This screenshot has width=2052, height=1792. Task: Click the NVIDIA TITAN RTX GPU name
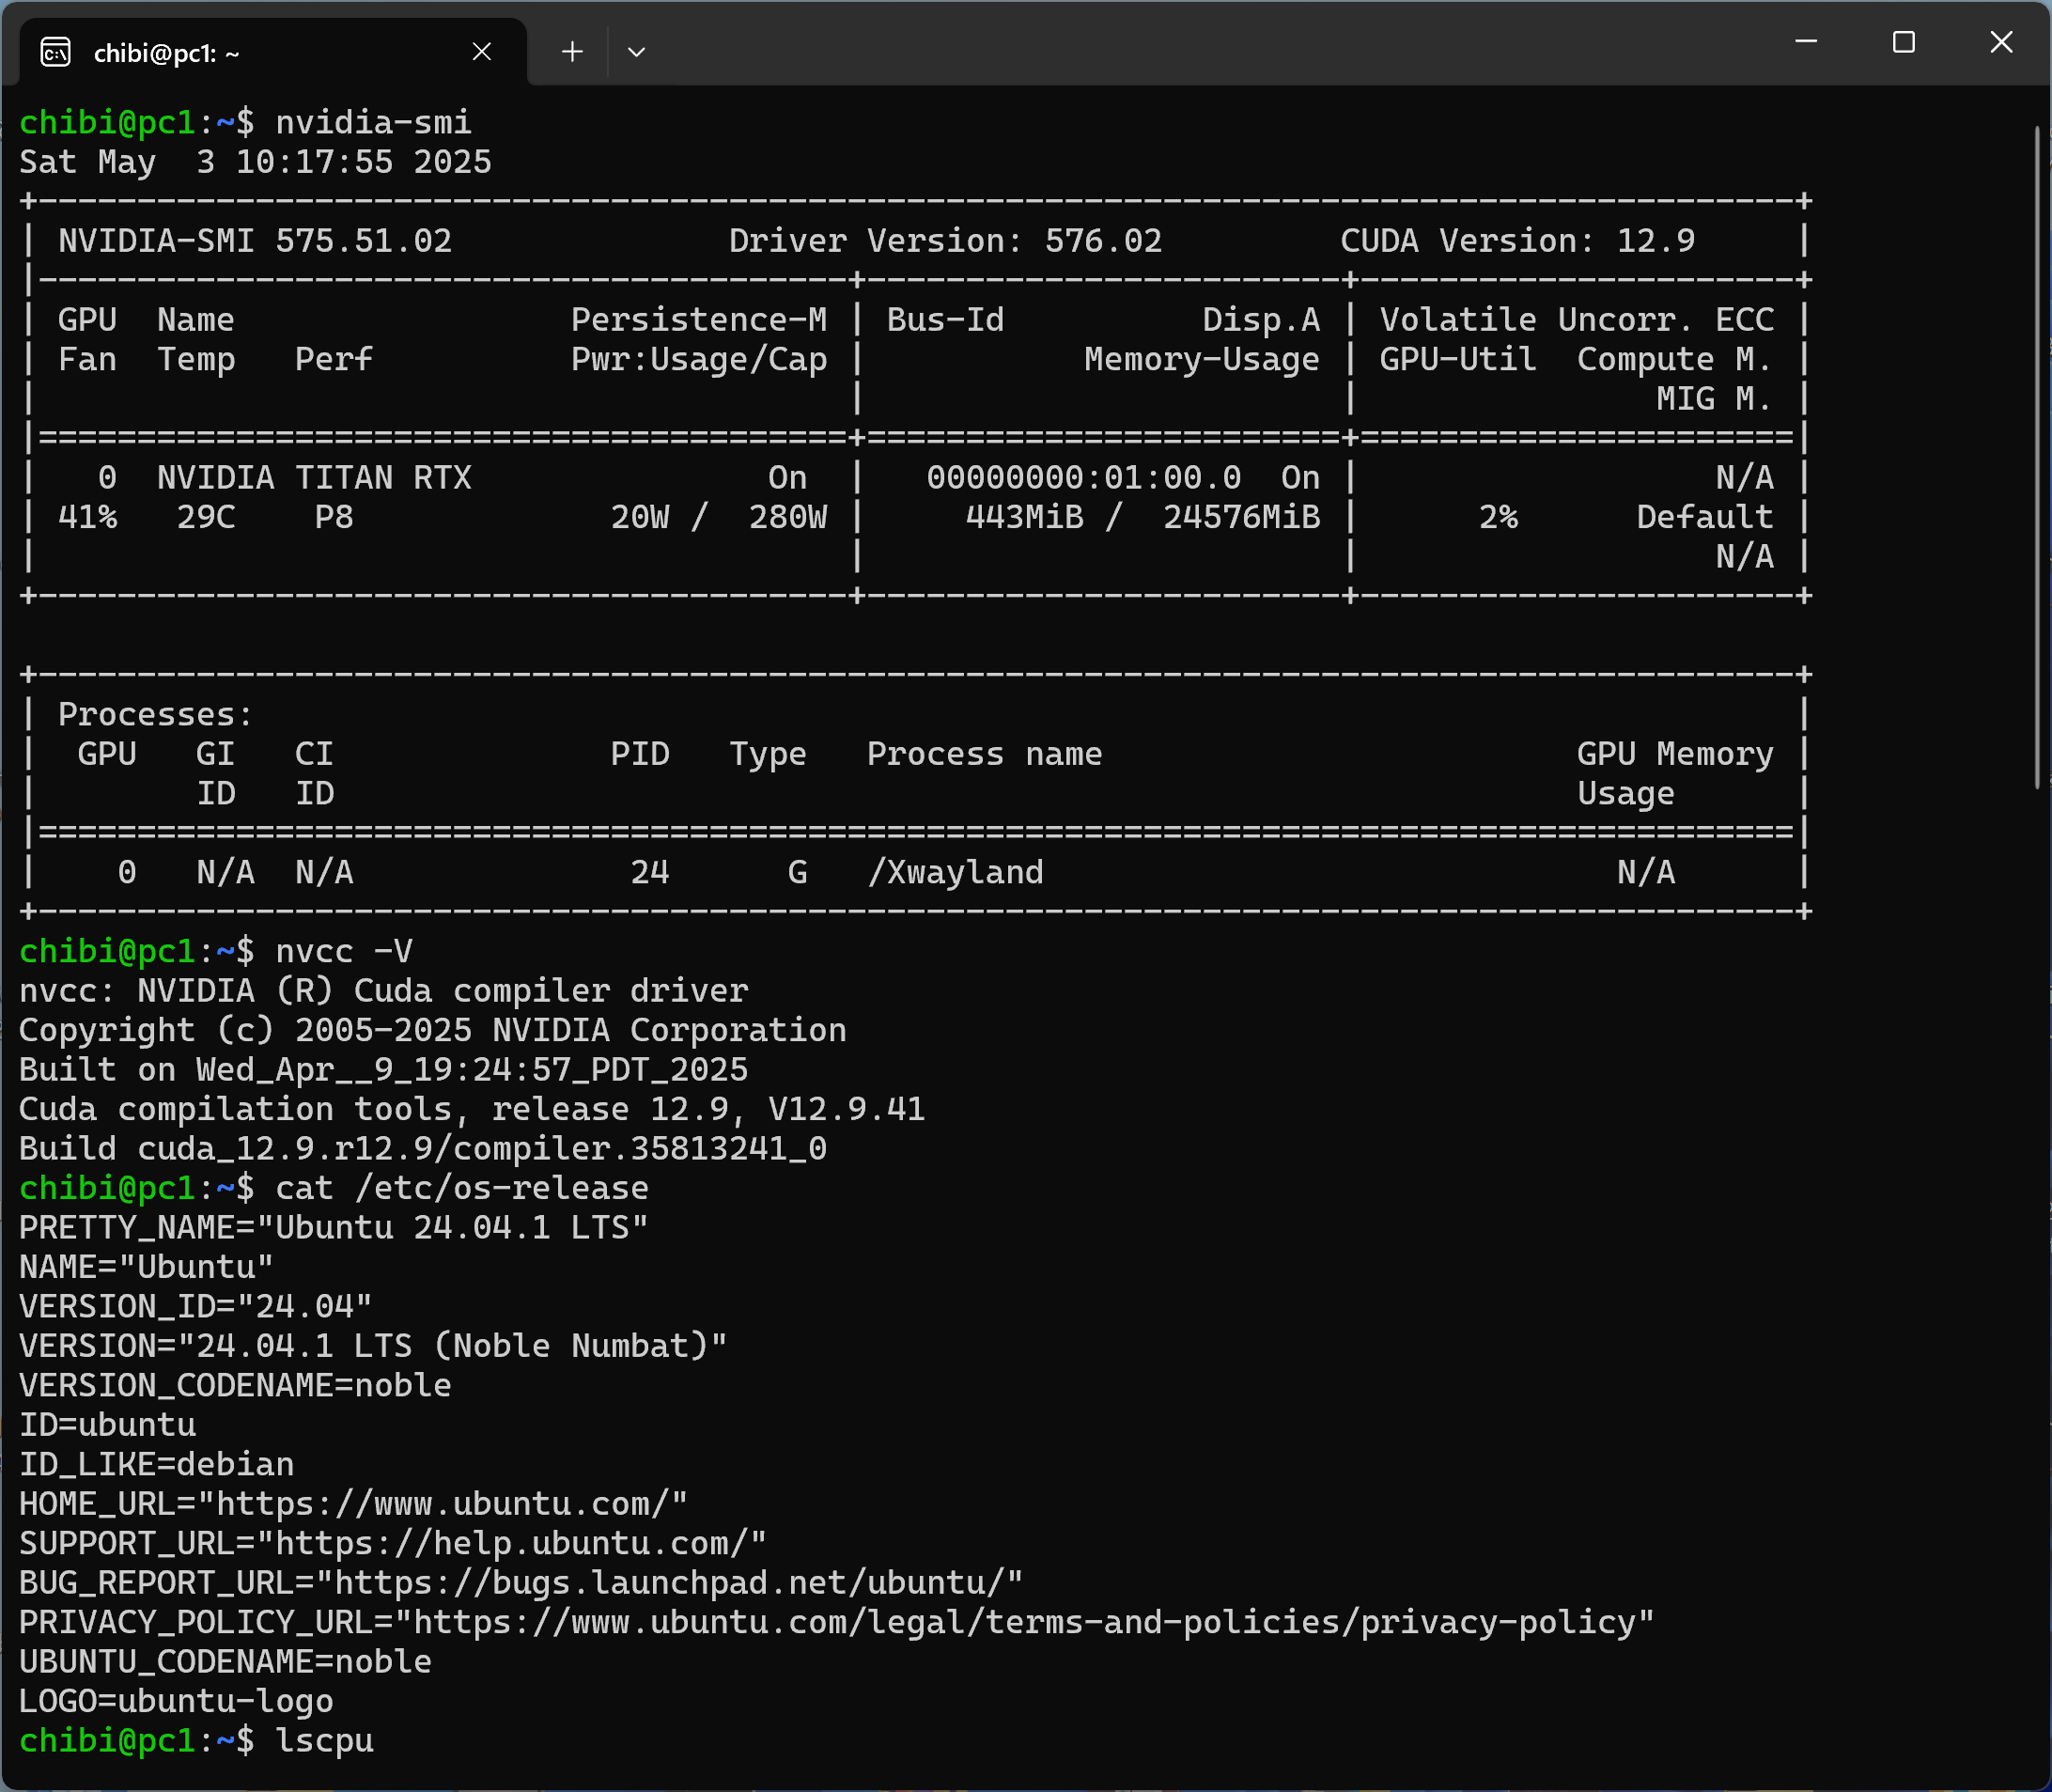pos(314,478)
